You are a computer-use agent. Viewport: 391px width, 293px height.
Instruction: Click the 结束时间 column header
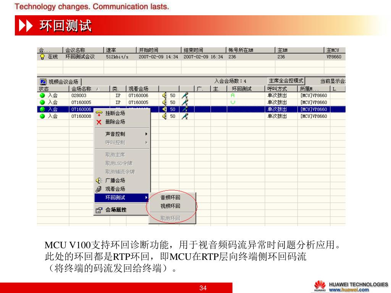[204, 50]
